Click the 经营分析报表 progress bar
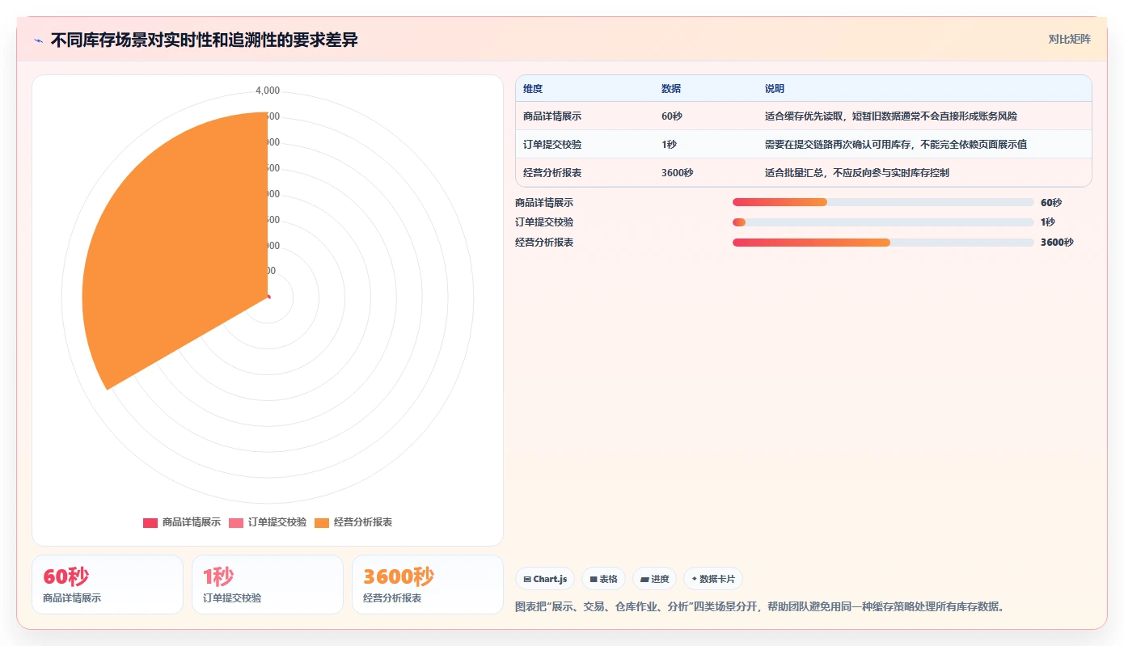Screen dimensions: 1124x646 click(883, 243)
